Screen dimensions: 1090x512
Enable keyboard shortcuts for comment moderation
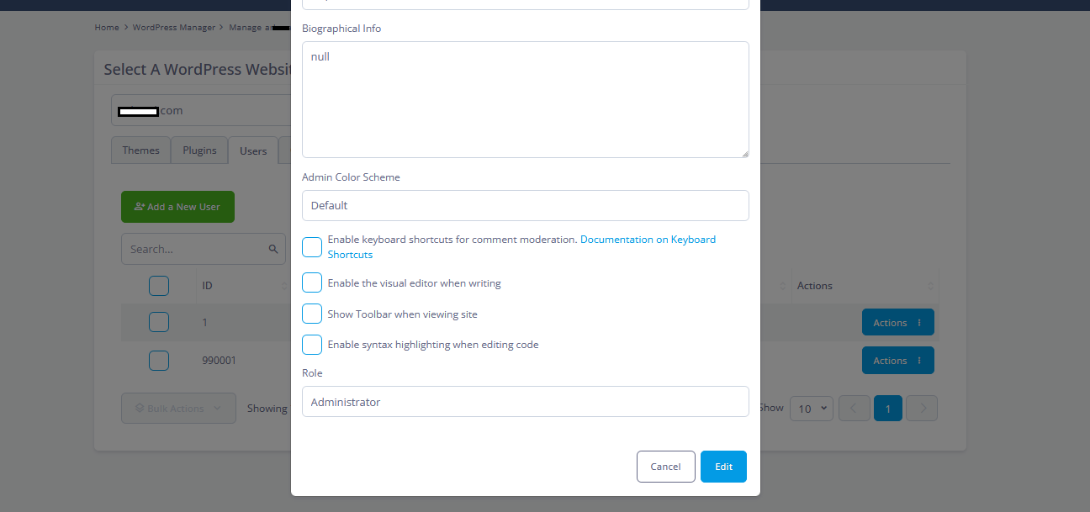[x=312, y=247]
